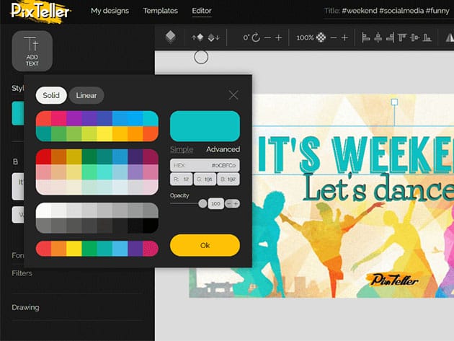Click the Add Text tool button
Image resolution: width=454 pixels, height=341 pixels.
(x=32, y=51)
